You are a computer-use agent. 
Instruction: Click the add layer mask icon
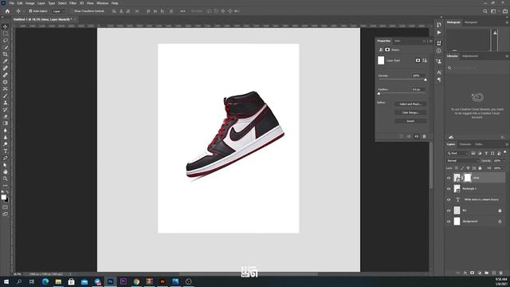(x=473, y=273)
